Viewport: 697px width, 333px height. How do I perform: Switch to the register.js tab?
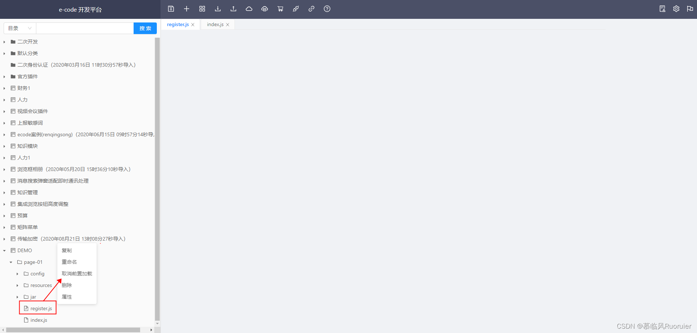(x=178, y=24)
